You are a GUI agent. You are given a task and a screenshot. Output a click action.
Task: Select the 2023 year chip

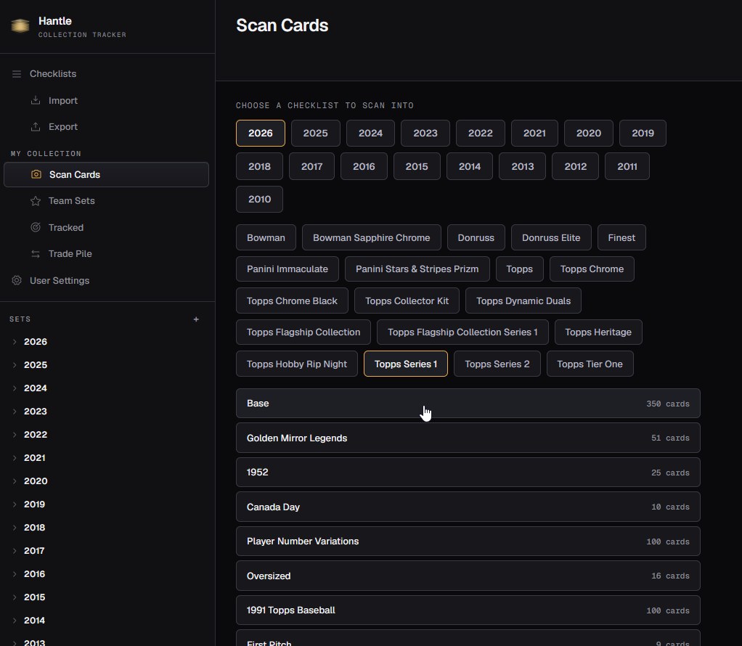click(x=425, y=133)
